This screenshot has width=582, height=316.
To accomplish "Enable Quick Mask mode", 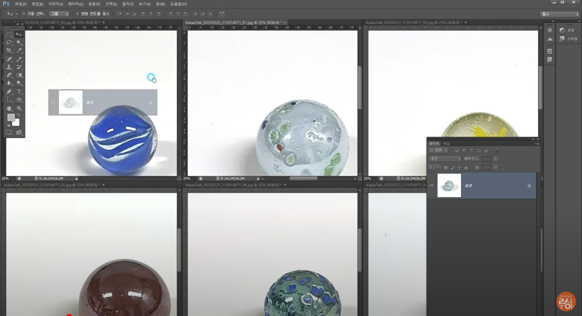I will tap(9, 132).
